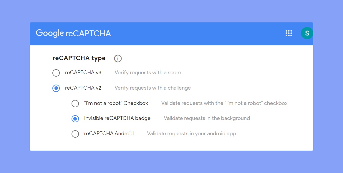The height and width of the screenshot is (173, 343).
Task: Click "Validate requests in the background" text
Action: point(207,118)
